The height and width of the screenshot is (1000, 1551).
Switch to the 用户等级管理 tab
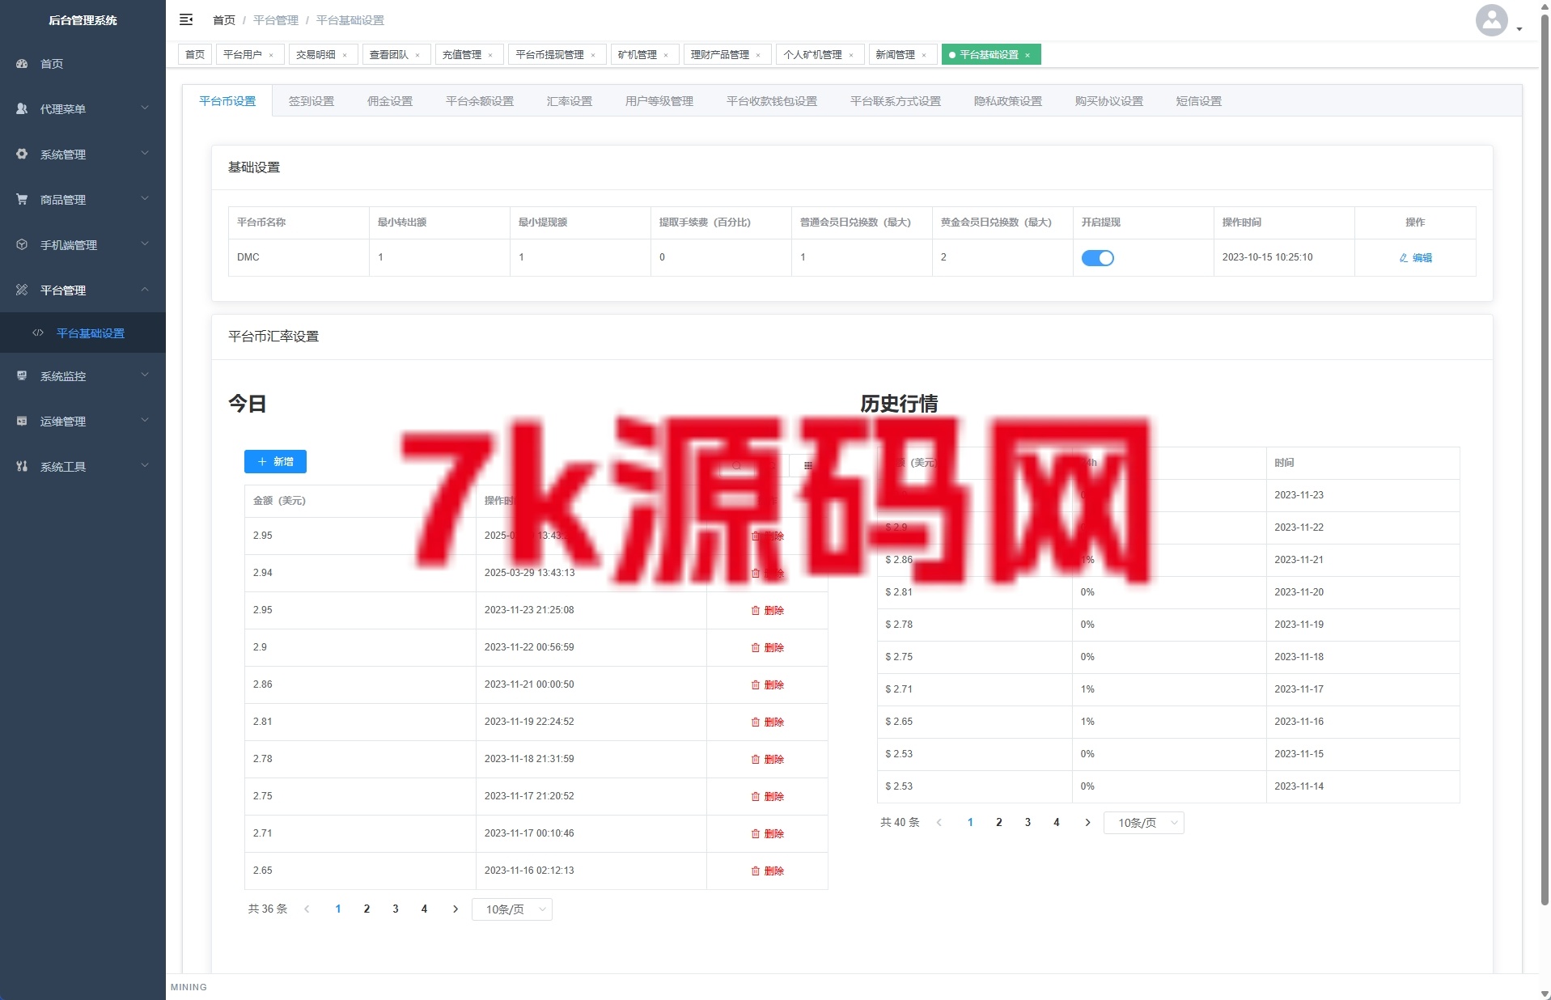[x=659, y=101]
